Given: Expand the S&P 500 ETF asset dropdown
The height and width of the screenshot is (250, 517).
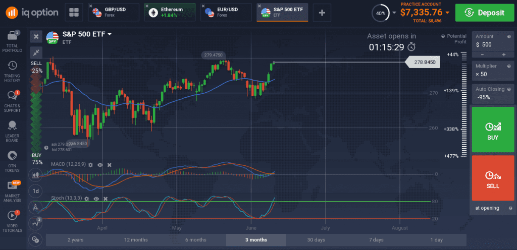Looking at the screenshot, I should point(110,34).
